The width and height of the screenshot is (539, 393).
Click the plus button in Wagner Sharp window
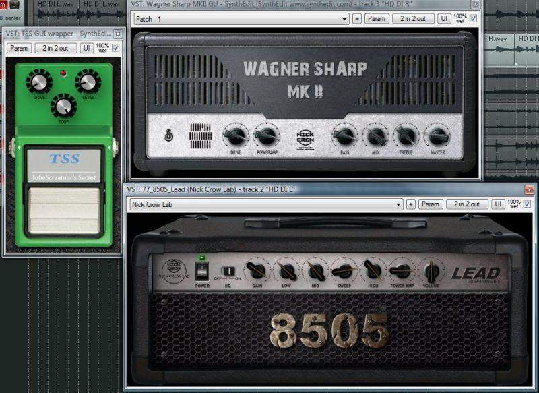(357, 19)
